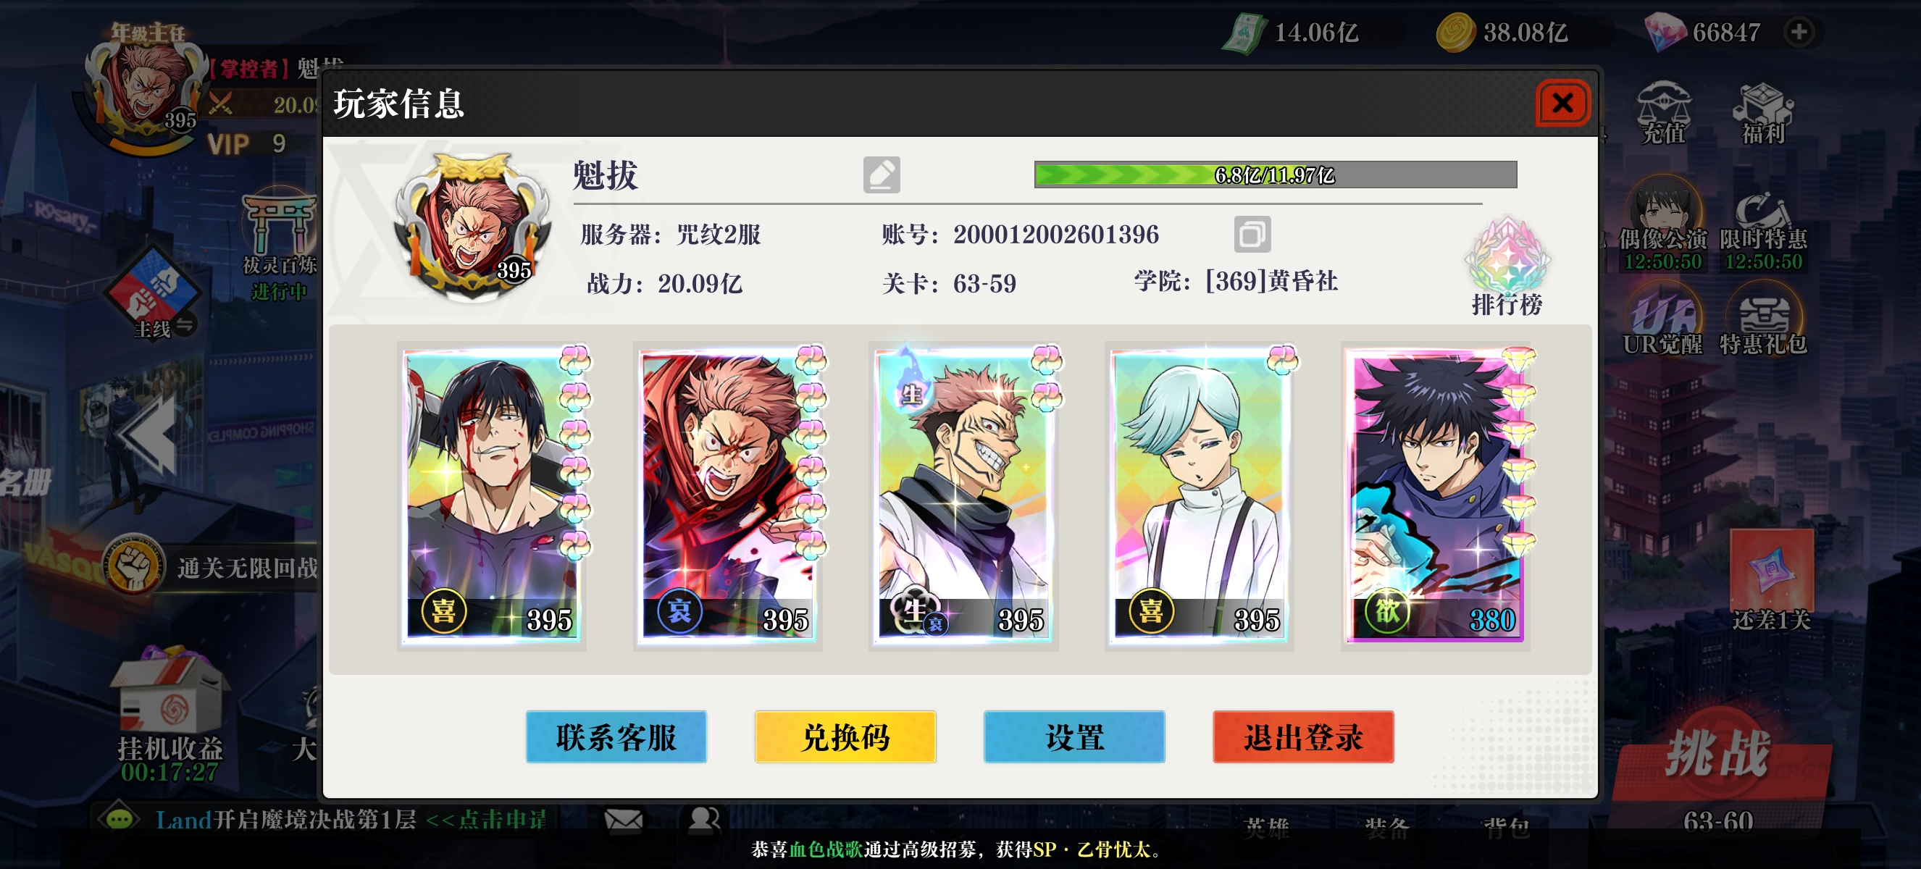Viewport: 1921px width, 869px height.
Task: Select the level 380 Fushiguro hero card
Action: 1436,495
